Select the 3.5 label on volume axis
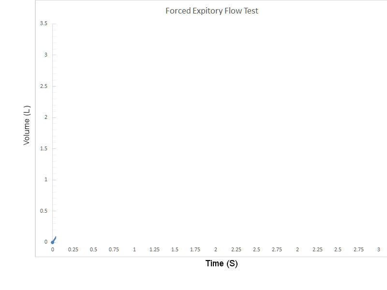The height and width of the screenshot is (290, 387). click(44, 23)
